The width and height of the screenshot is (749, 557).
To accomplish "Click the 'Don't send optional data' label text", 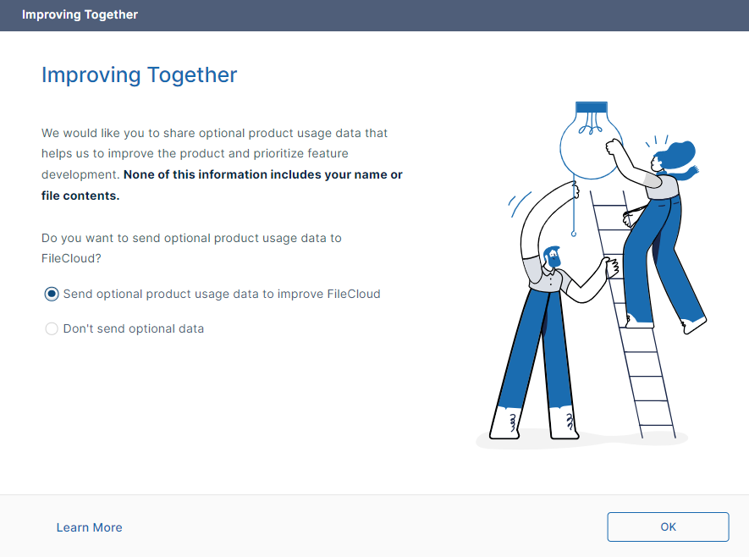I will point(134,328).
